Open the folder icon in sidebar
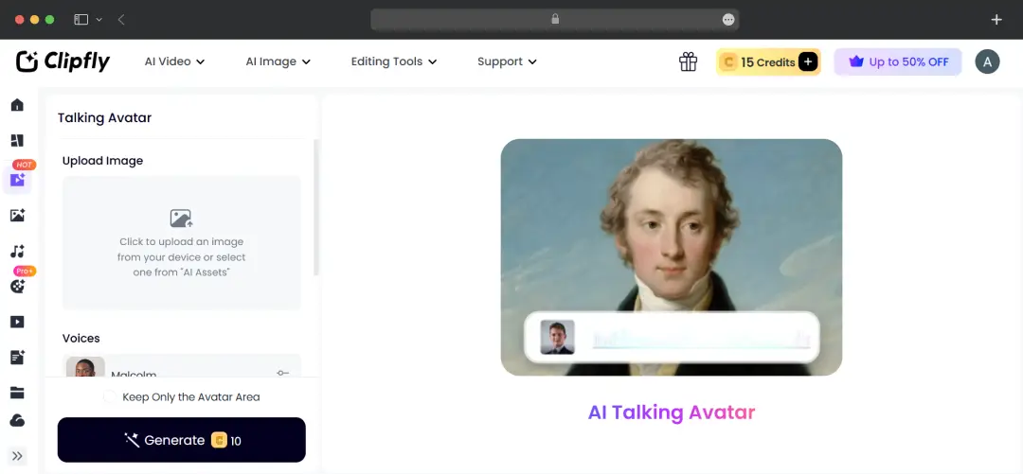 click(17, 393)
